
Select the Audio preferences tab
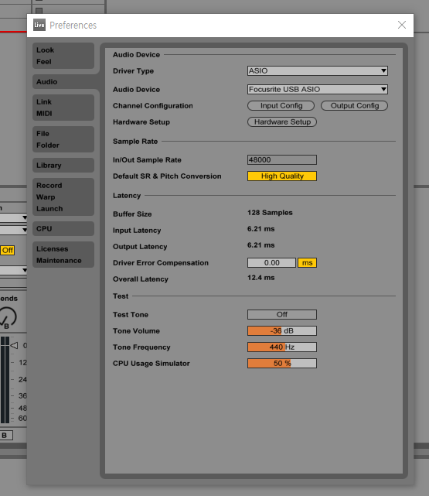pyautogui.click(x=63, y=81)
